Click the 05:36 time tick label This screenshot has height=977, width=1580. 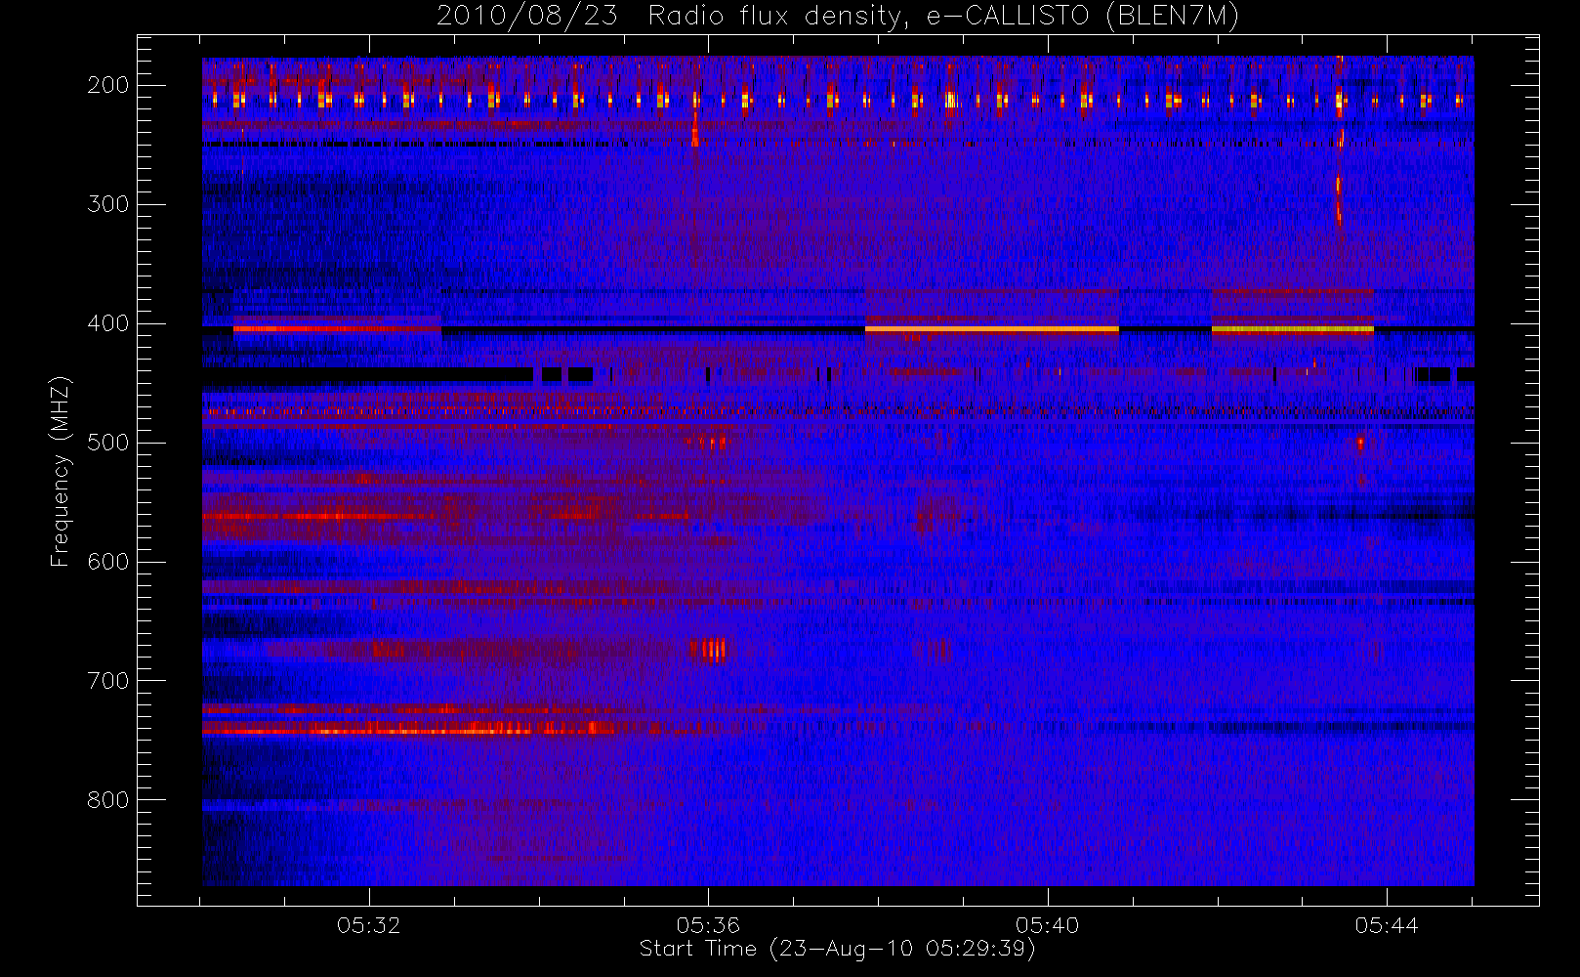point(708,925)
